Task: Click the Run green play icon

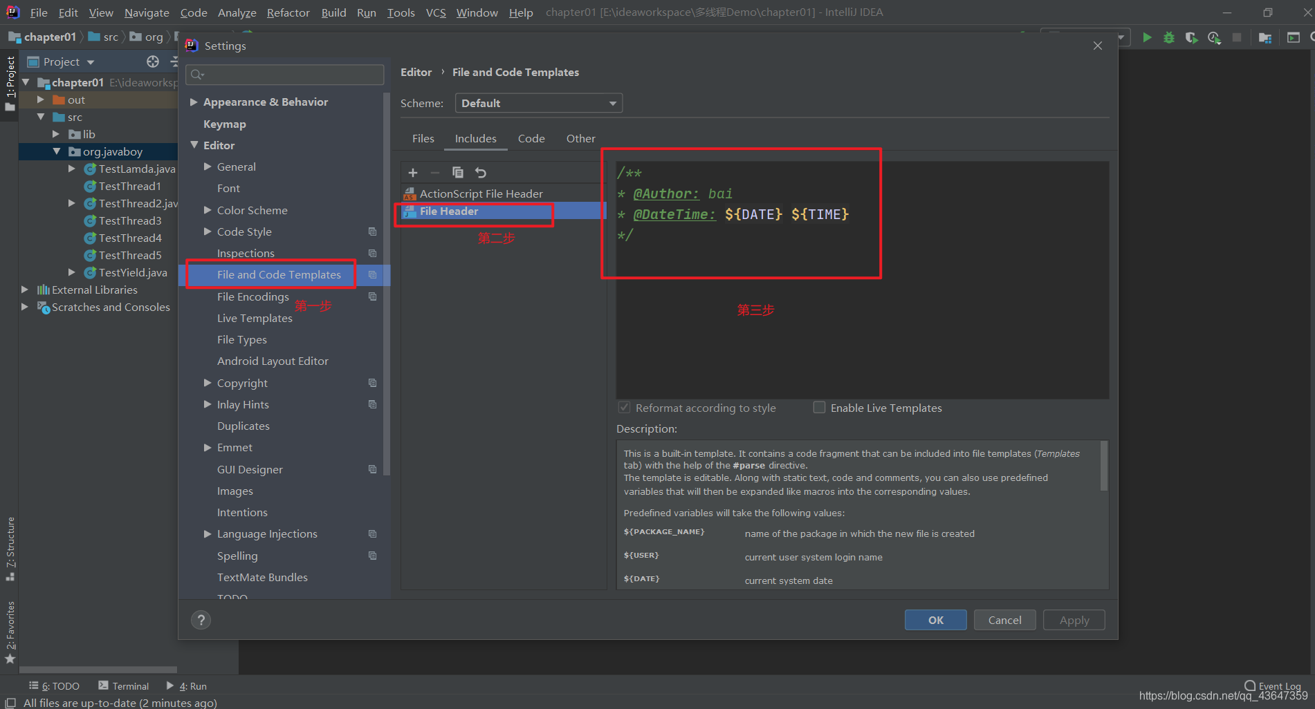Action: (x=1147, y=37)
